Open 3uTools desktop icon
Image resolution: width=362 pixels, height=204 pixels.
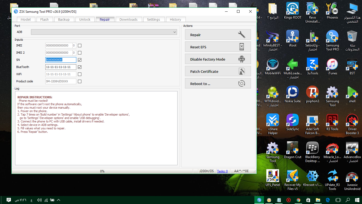coord(312,67)
